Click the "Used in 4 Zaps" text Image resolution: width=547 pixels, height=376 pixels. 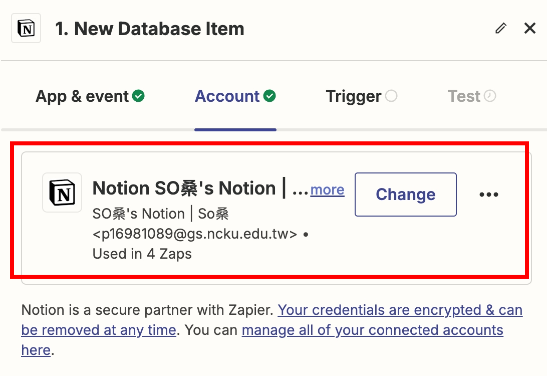pos(142,254)
